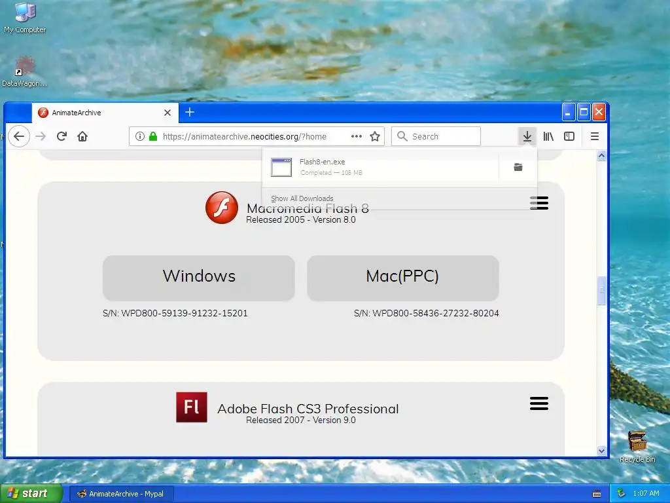The width and height of the screenshot is (670, 503).
Task: Maximize the Mypal browser window
Action: (x=583, y=113)
